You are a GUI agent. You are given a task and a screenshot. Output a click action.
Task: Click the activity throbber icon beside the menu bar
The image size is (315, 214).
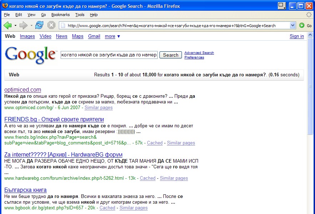[x=309, y=15]
